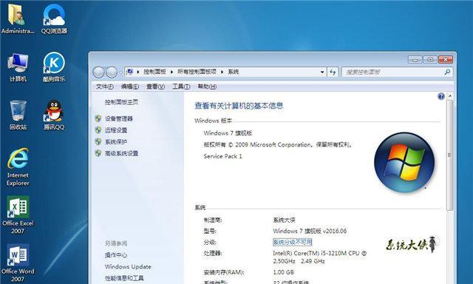This screenshot has height=284, width=473.
Task: Launch Office Excel 2007 shortcut
Action: click(x=18, y=215)
